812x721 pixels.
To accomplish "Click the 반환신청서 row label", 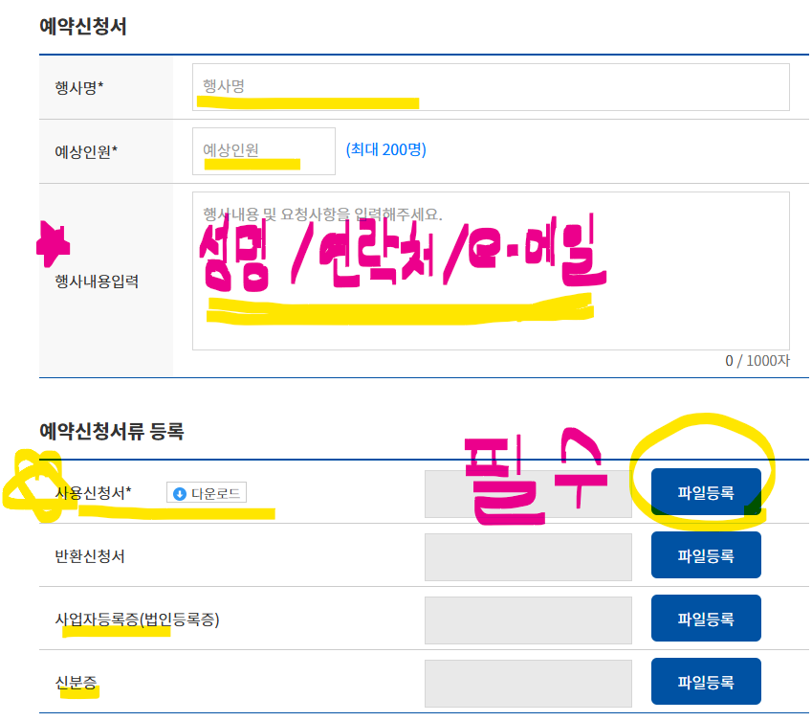I will [90, 556].
